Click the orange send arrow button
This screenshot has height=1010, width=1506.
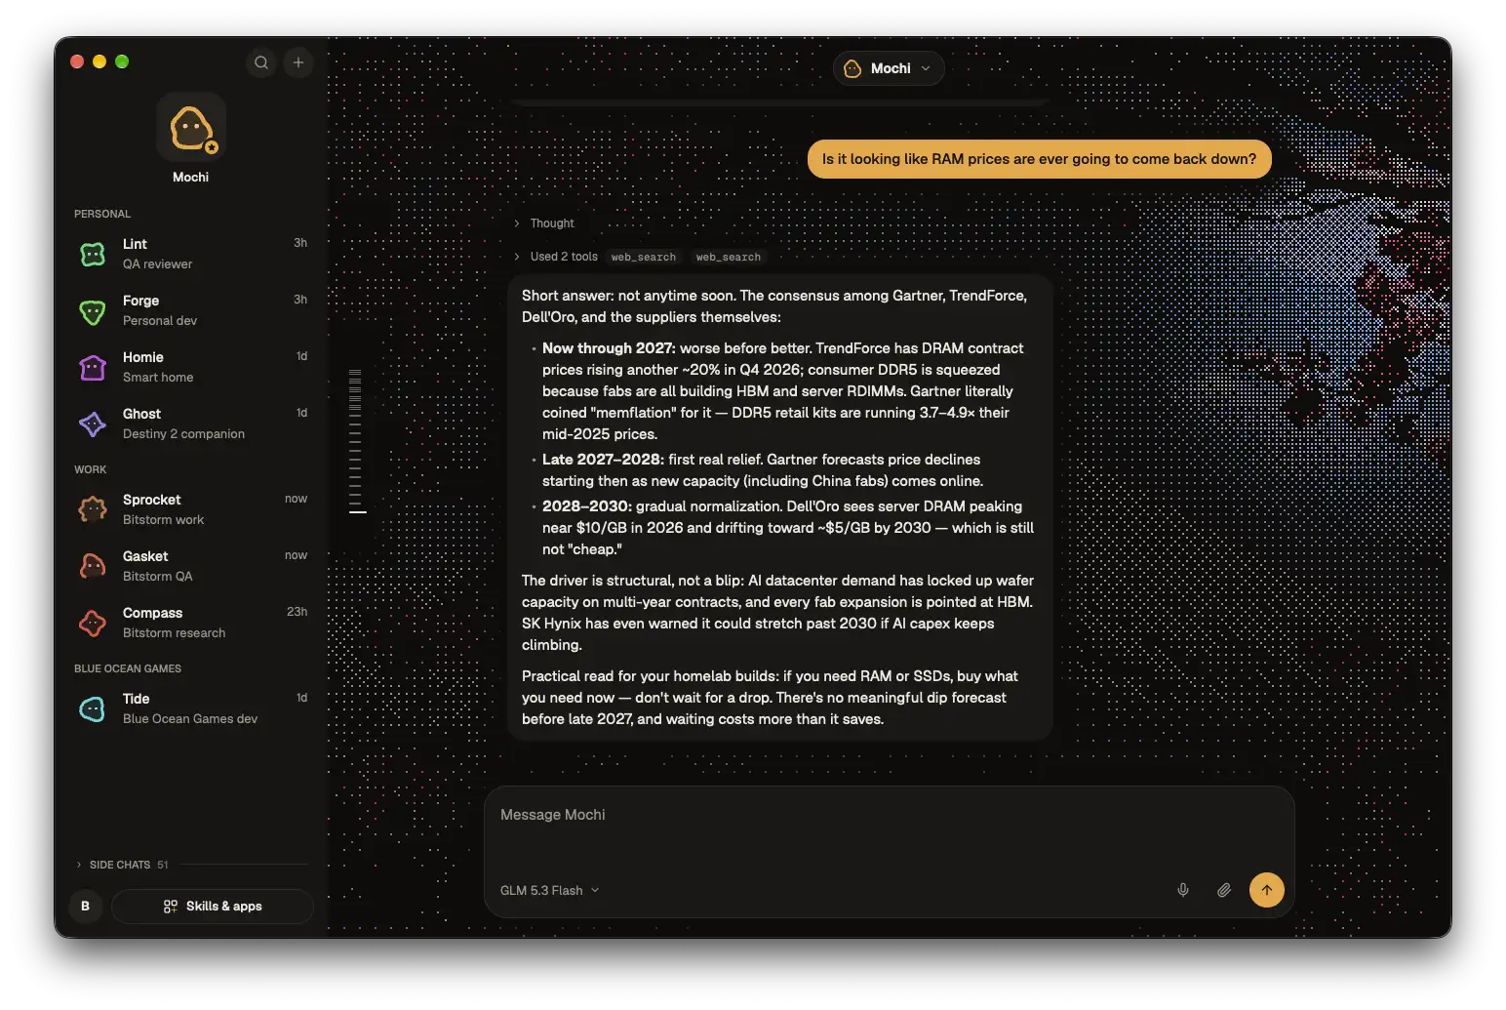(1267, 890)
